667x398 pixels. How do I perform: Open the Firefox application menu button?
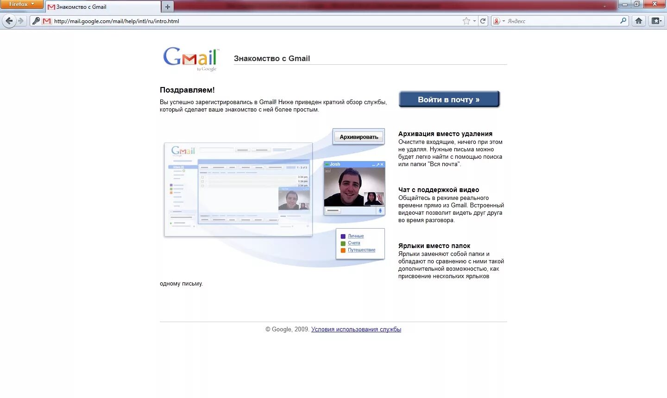[x=21, y=4]
